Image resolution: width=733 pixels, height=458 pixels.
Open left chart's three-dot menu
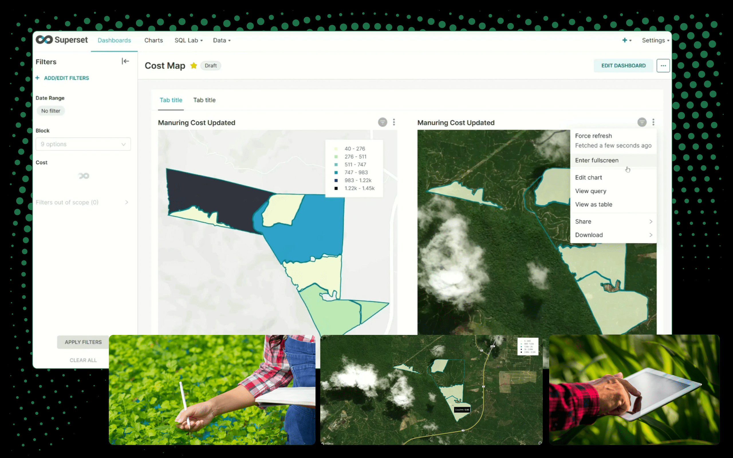point(394,122)
